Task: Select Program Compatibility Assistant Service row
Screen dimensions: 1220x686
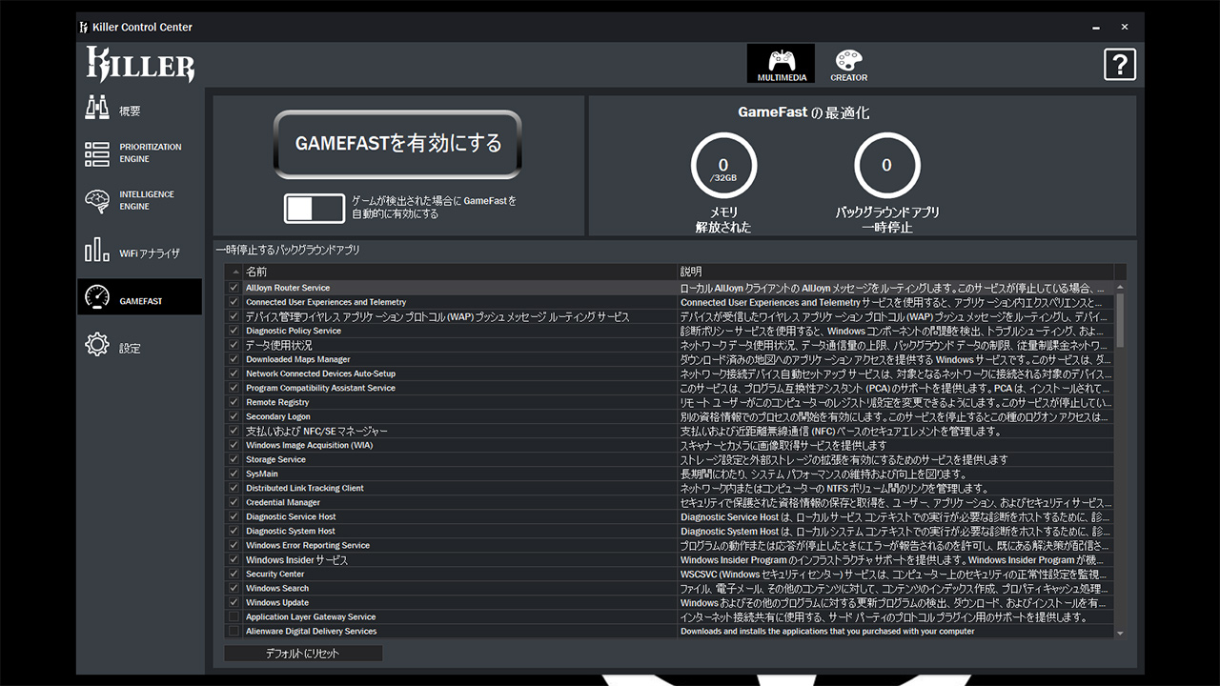Action: [x=669, y=388]
